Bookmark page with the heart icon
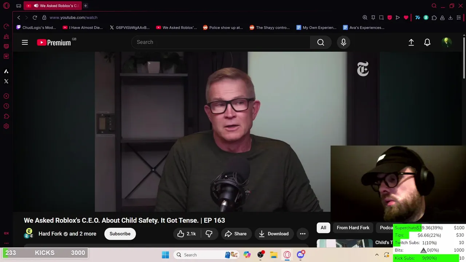466x262 pixels. [x=406, y=17]
